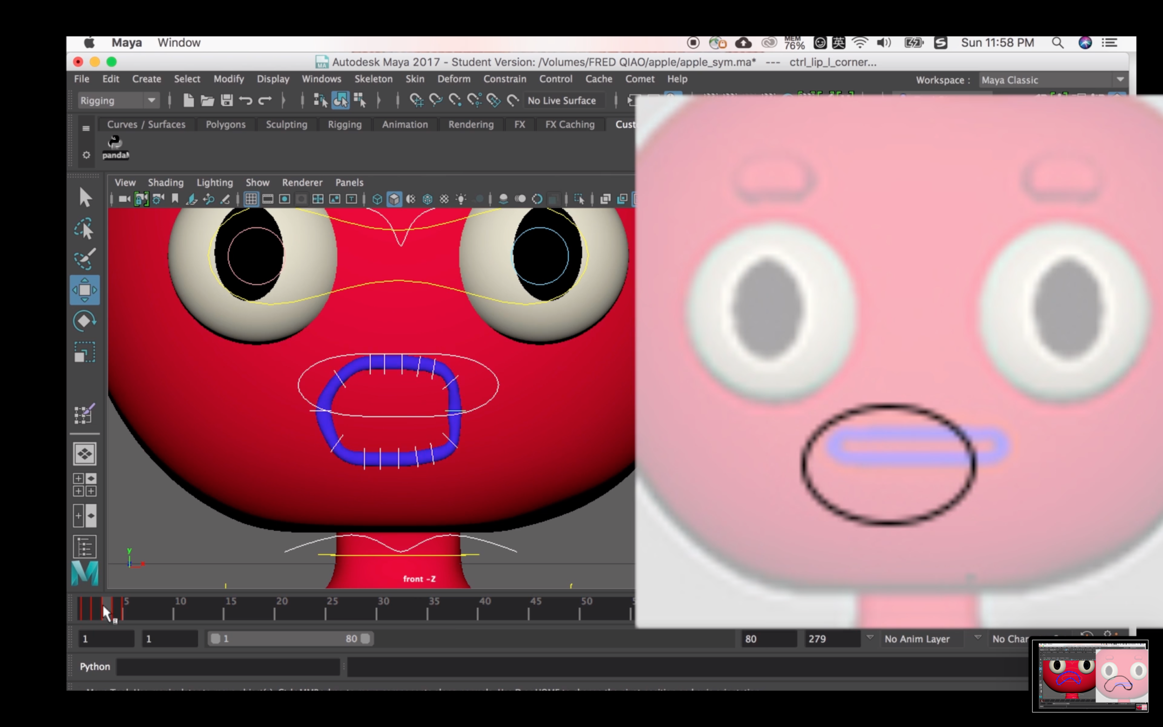Open the Rigging menu set dropdown
This screenshot has width=1163, height=727.
click(118, 100)
